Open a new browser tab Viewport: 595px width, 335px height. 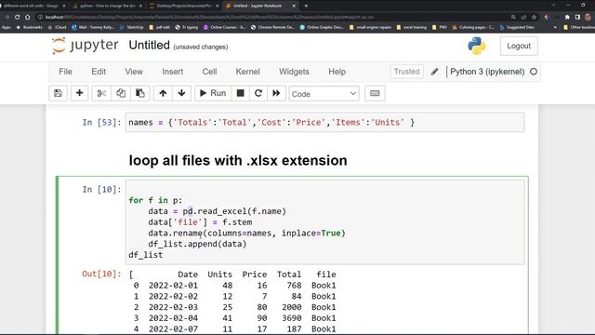306,6
